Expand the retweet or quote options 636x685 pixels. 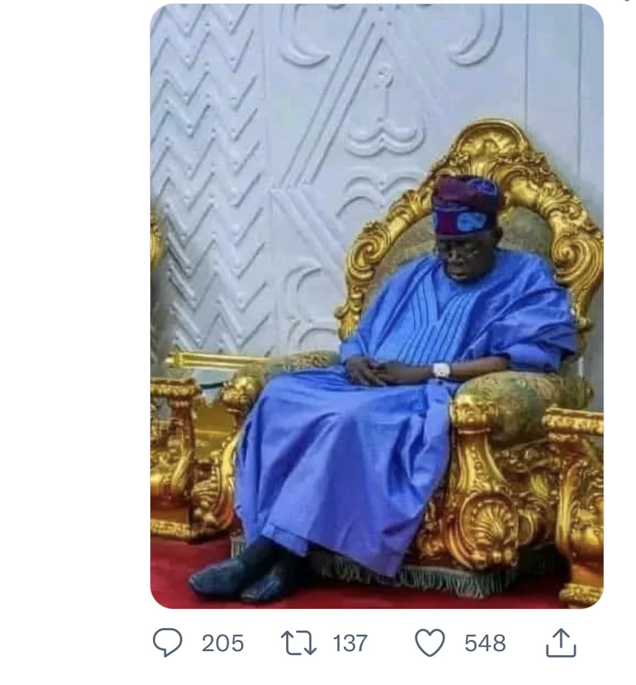tap(298, 643)
